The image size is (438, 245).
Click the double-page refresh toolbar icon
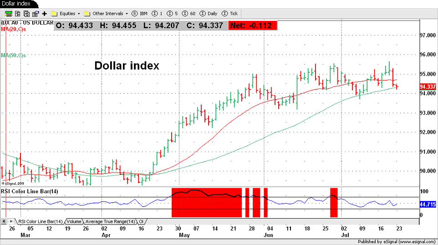click(26, 14)
